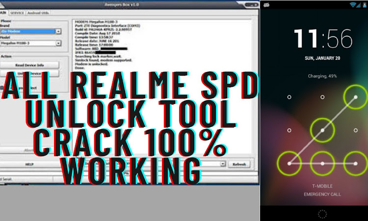The height and width of the screenshot is (221, 368).
Task: Tap the 'SUN, JANUARY 20' date text
Action: point(322,58)
